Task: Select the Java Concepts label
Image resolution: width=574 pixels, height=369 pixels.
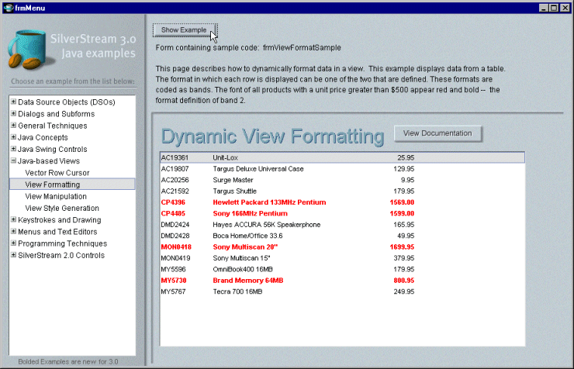Action: coord(43,137)
